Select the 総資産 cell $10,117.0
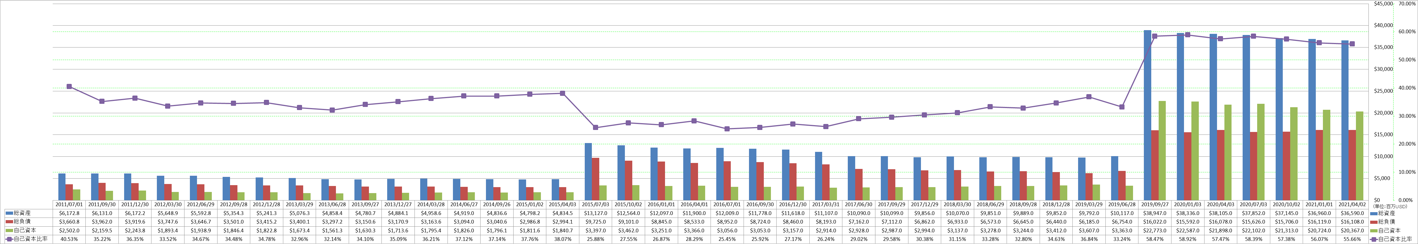This screenshot has height=244, width=1418. coord(1122,213)
